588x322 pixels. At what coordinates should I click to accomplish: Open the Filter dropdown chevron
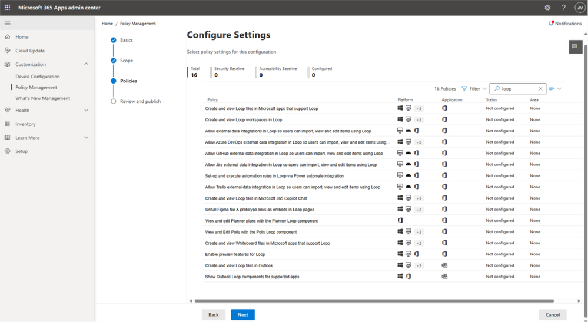tap(484, 89)
